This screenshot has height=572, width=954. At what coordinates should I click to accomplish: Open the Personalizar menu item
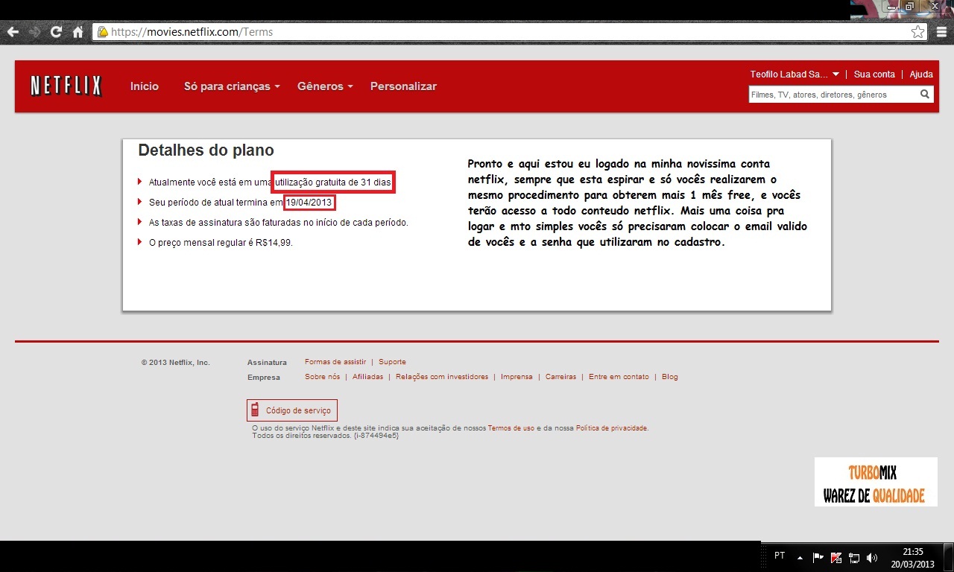click(403, 86)
